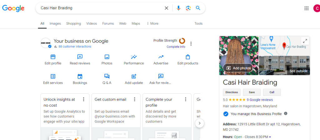
Task: Open three-dot menu next to Profile Strength
Action: [191, 44]
